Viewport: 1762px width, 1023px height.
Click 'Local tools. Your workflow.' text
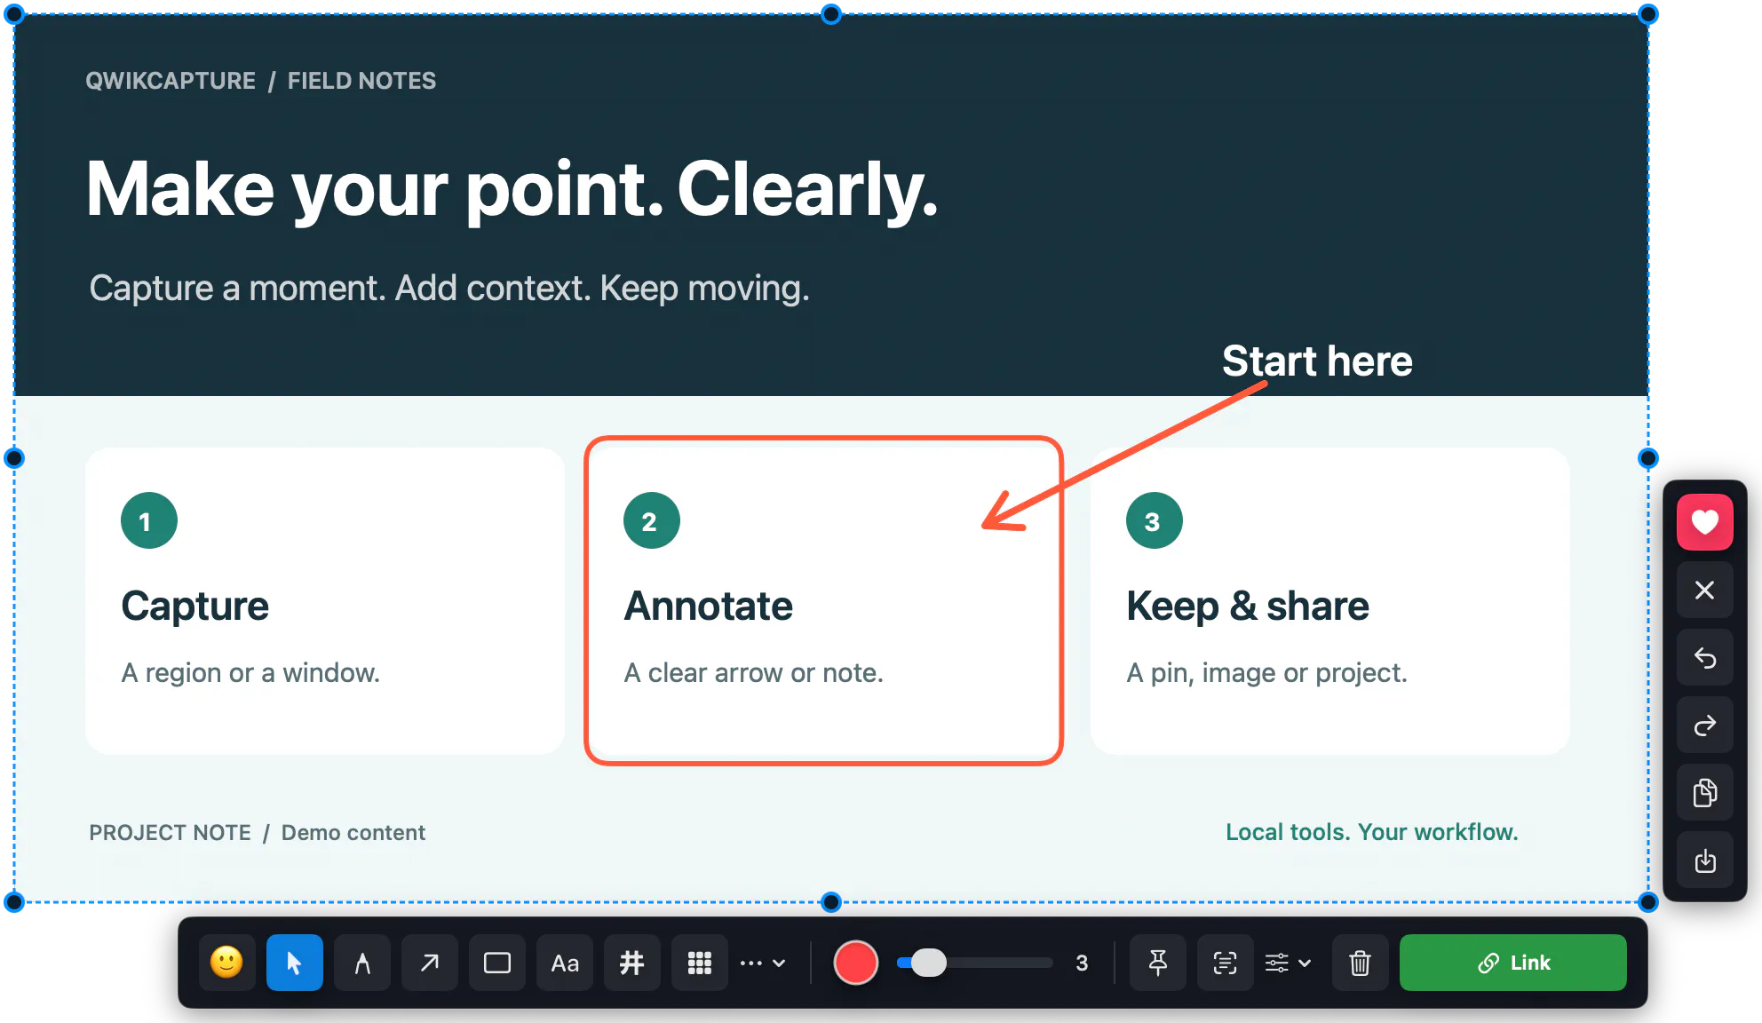1372,832
